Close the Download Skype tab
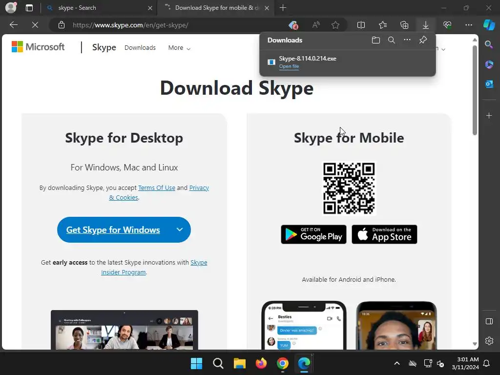500x375 pixels. coord(267,8)
